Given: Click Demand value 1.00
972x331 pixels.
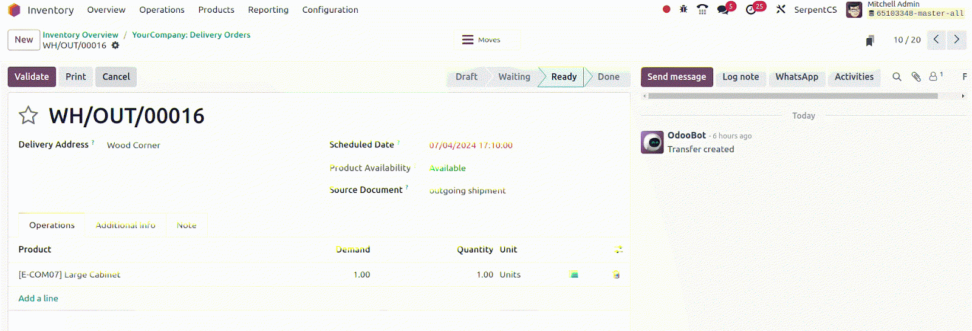Looking at the screenshot, I should pos(361,275).
